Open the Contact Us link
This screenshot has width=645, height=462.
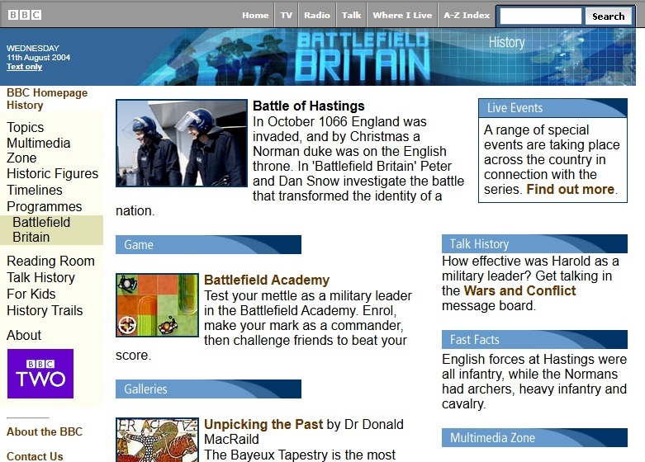pos(35,456)
